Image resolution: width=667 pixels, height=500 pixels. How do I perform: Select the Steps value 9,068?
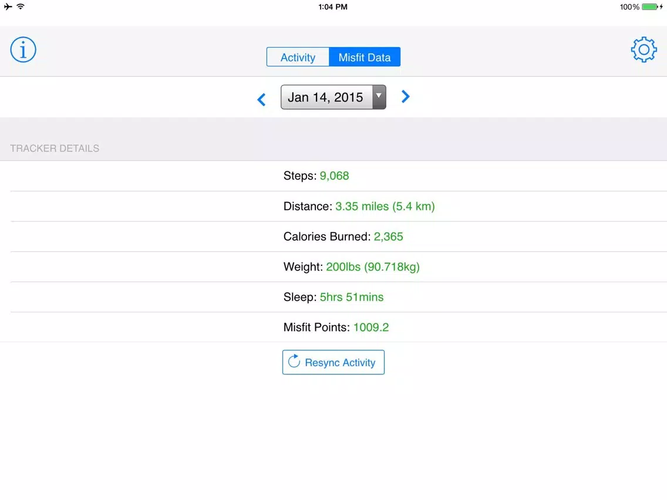334,175
